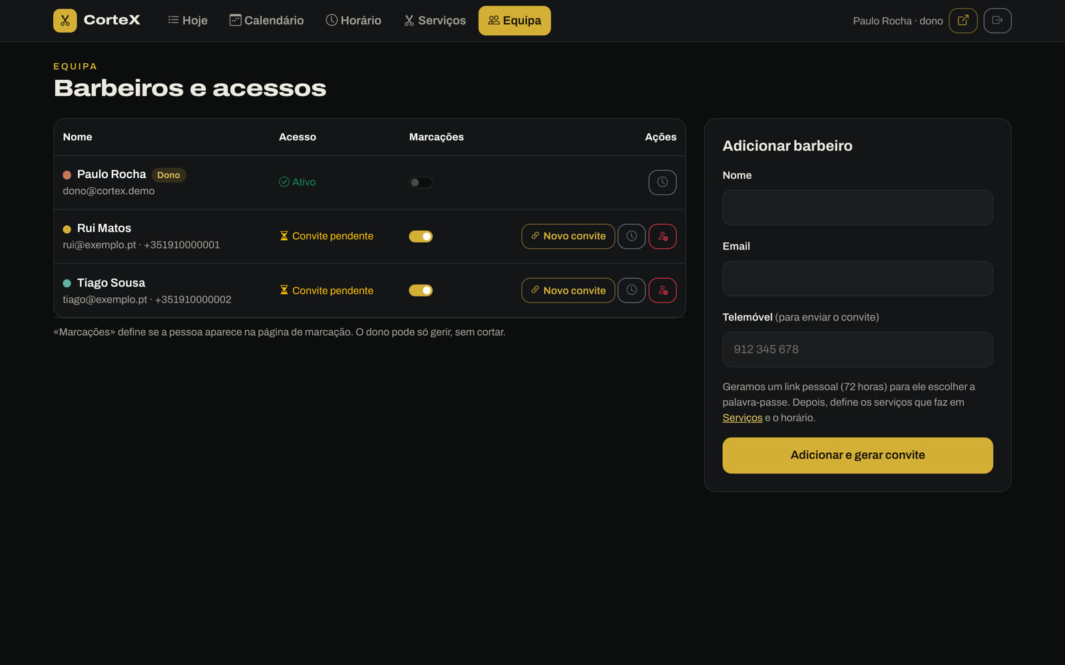1065x665 pixels.
Task: Click the logout icon button
Action: point(997,21)
